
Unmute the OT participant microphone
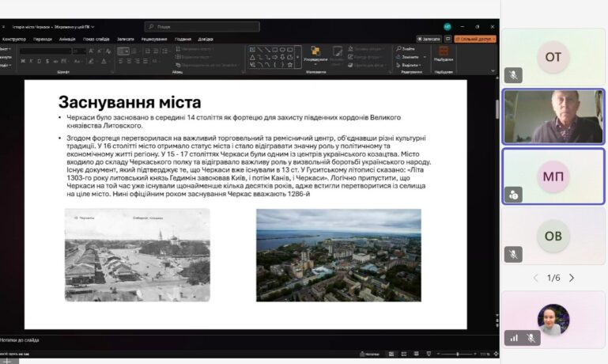tap(513, 74)
